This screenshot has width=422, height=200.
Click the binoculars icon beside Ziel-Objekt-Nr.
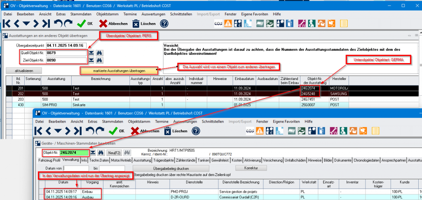[99, 60]
